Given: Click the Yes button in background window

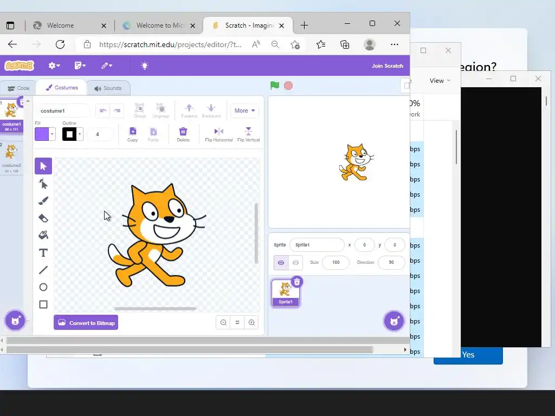Looking at the screenshot, I should pos(468,355).
